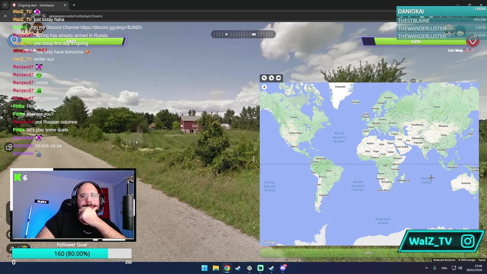Open the first Steam taskbar icon

tap(238, 268)
